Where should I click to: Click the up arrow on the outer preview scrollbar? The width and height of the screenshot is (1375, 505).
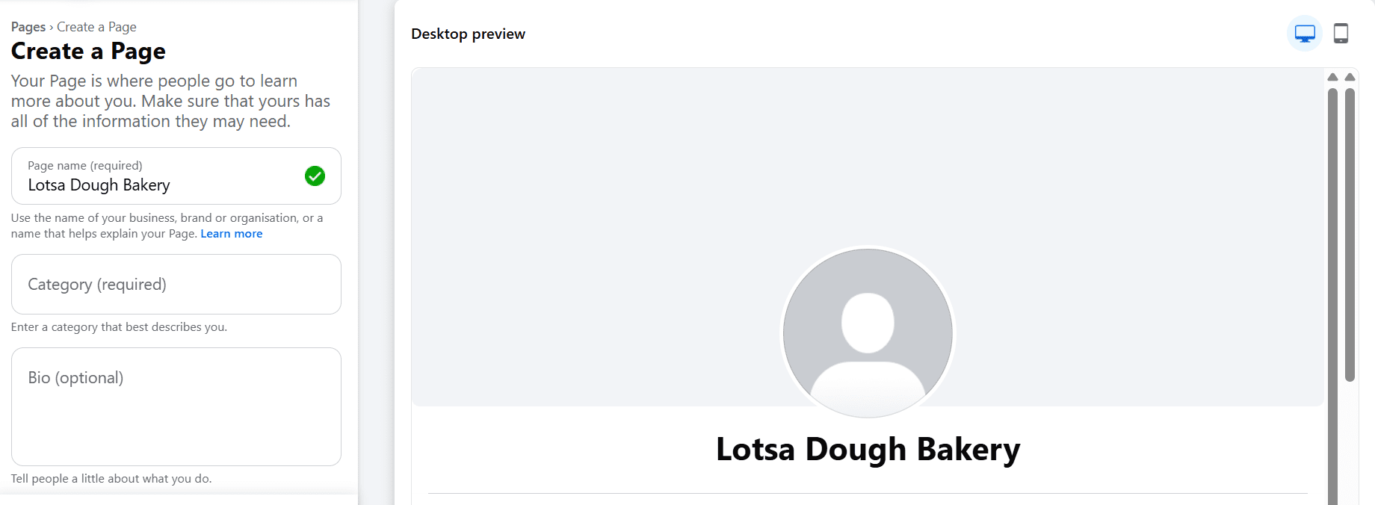1350,76
